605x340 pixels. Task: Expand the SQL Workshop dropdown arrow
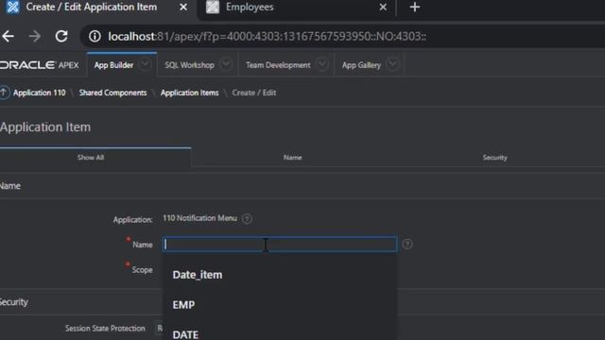coord(226,64)
